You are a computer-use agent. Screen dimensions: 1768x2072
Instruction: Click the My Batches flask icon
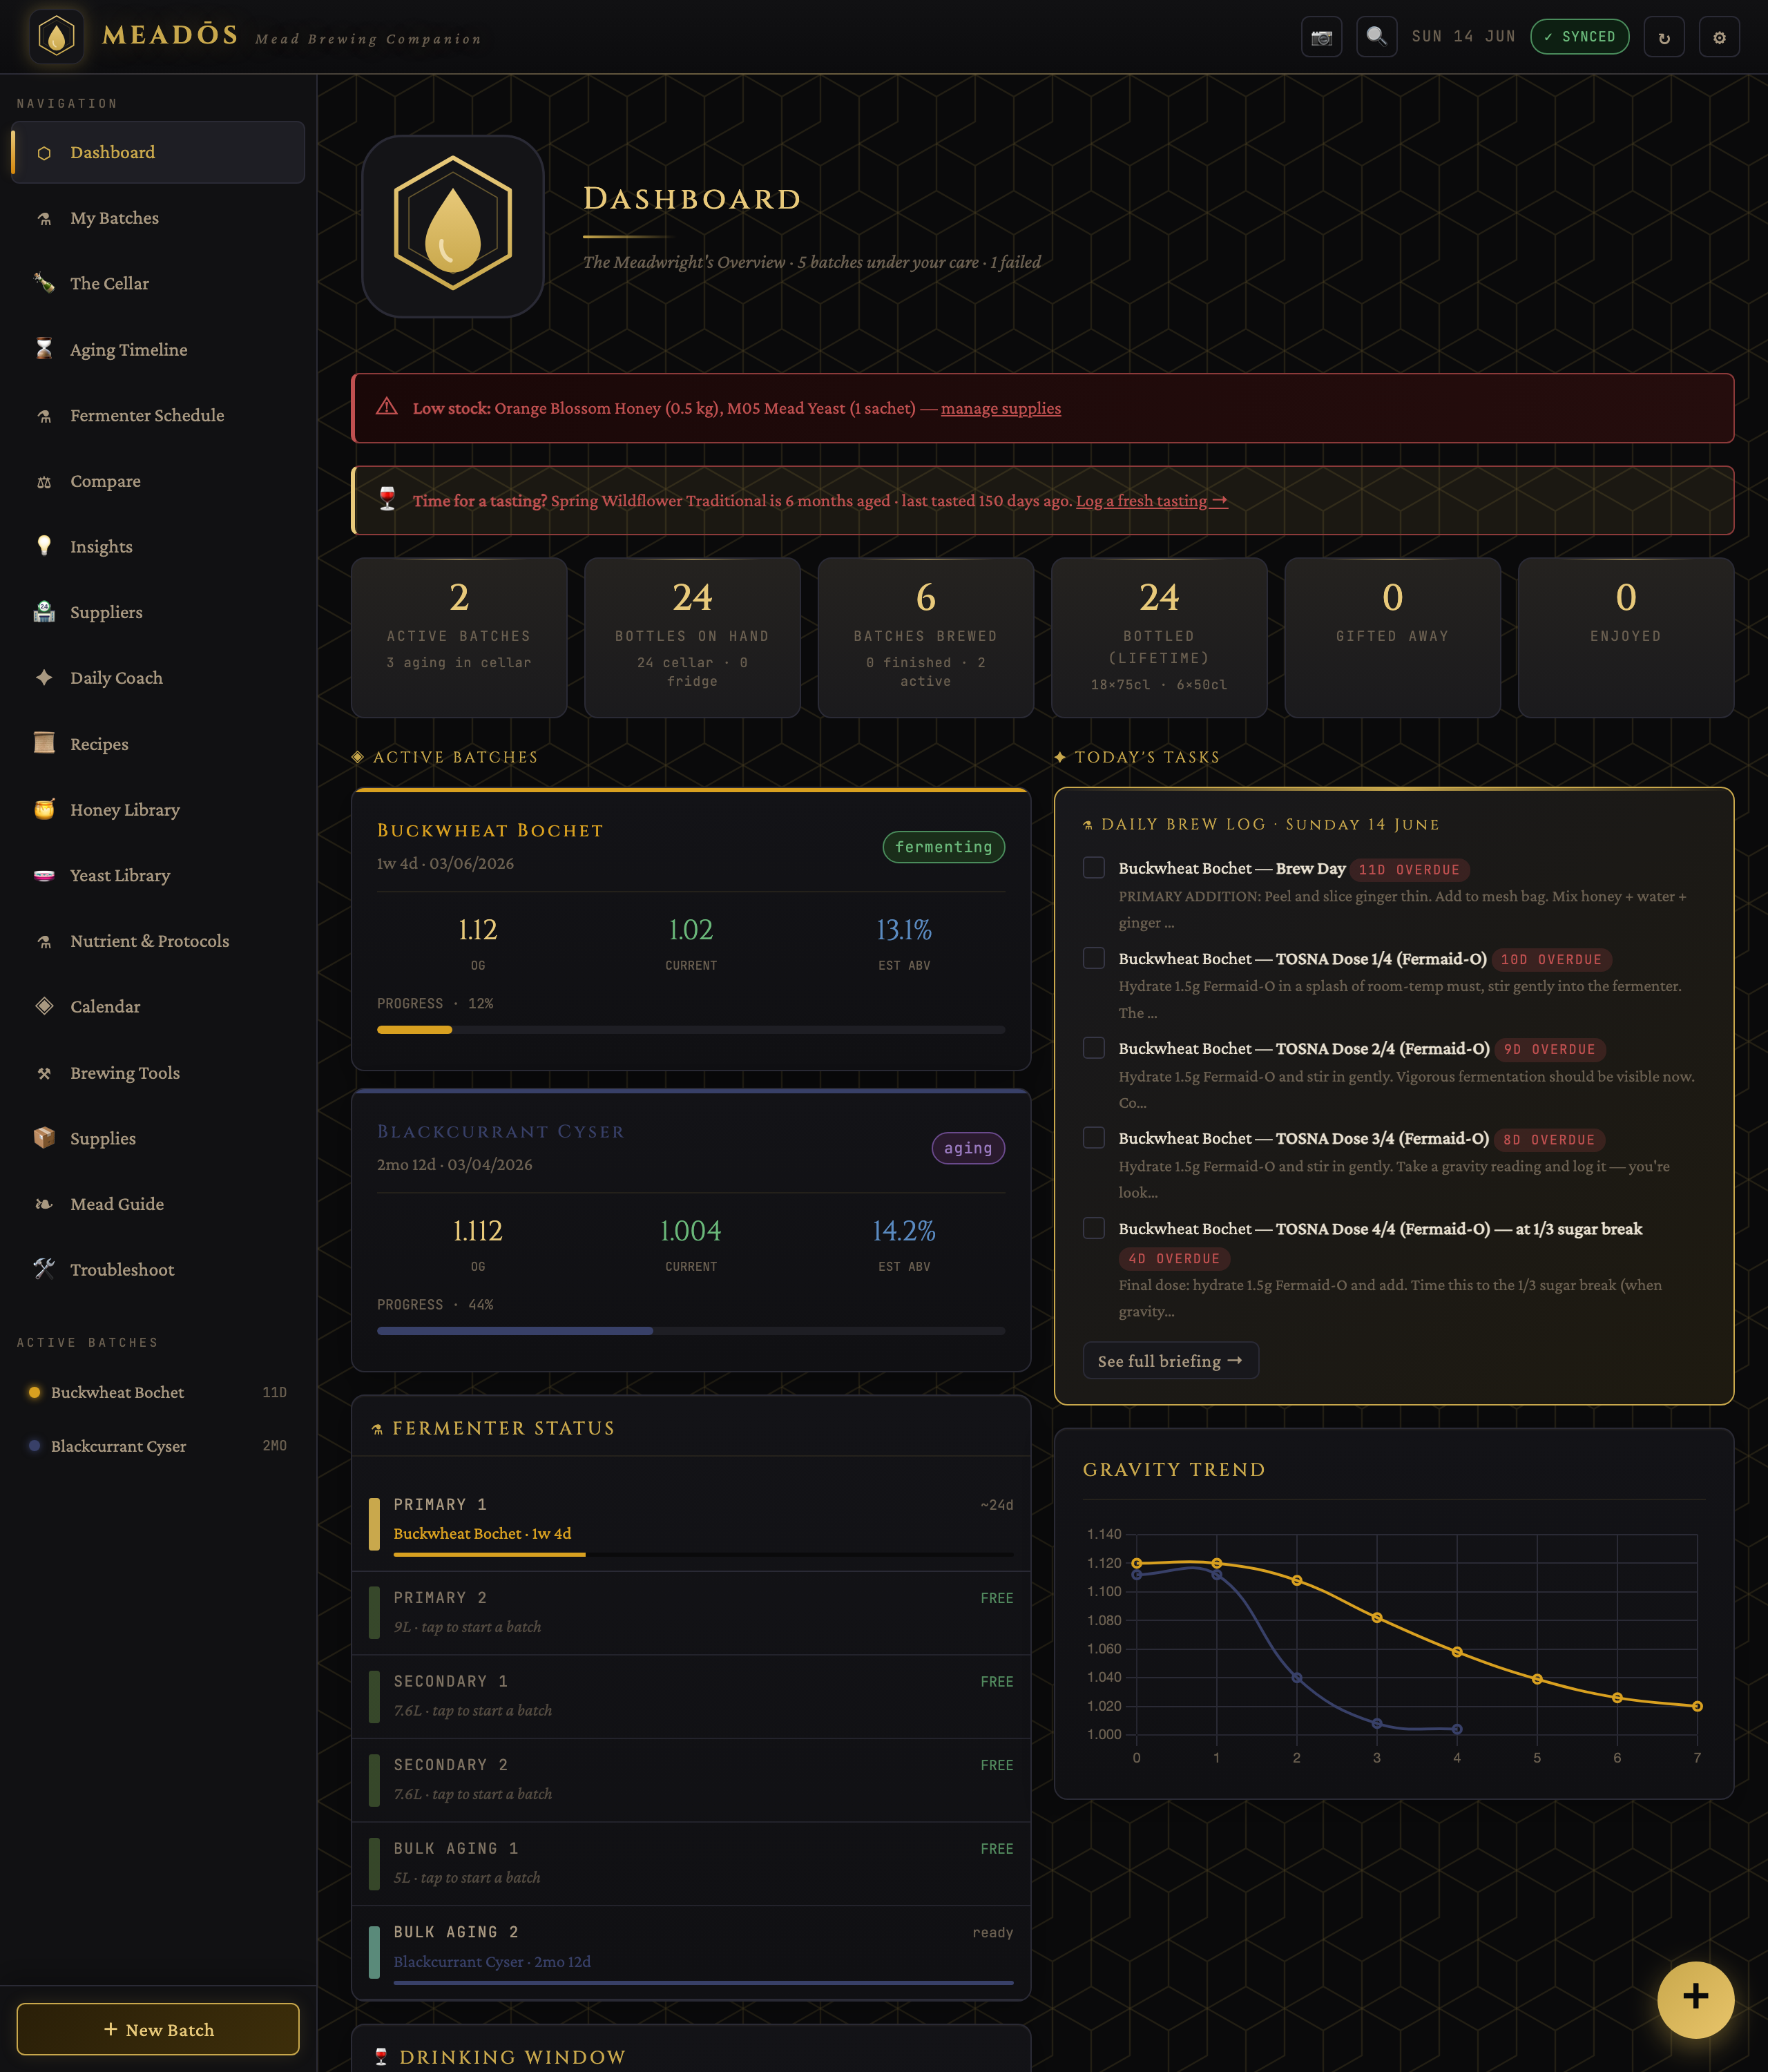pos(44,218)
